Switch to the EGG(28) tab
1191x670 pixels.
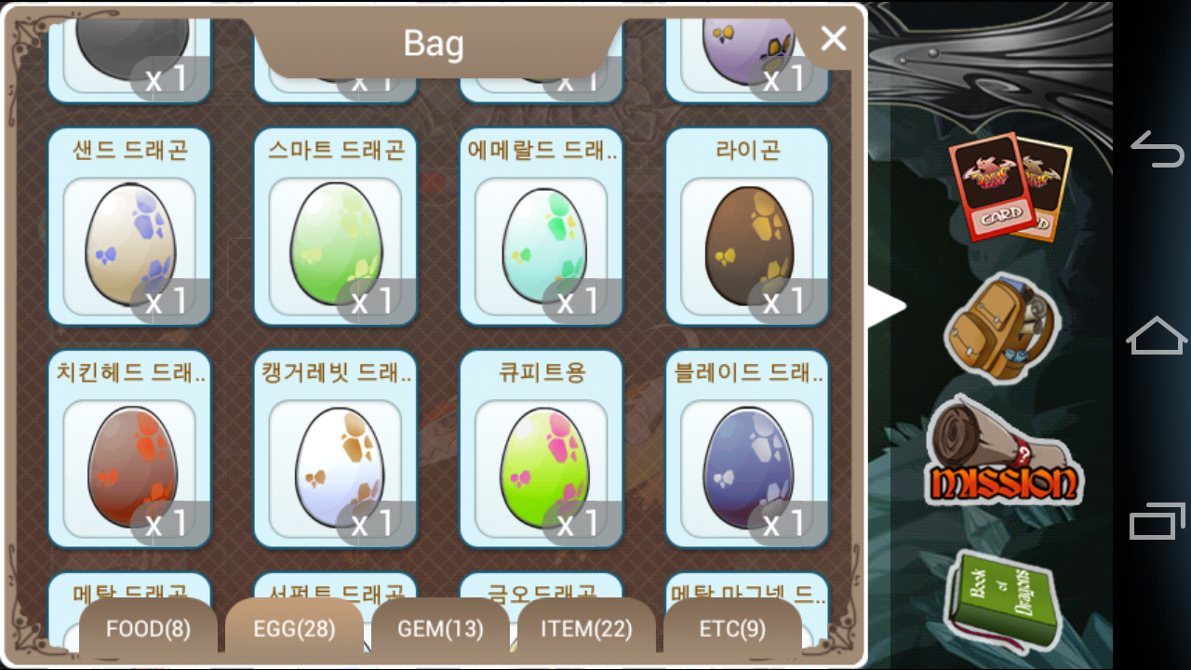(x=294, y=629)
